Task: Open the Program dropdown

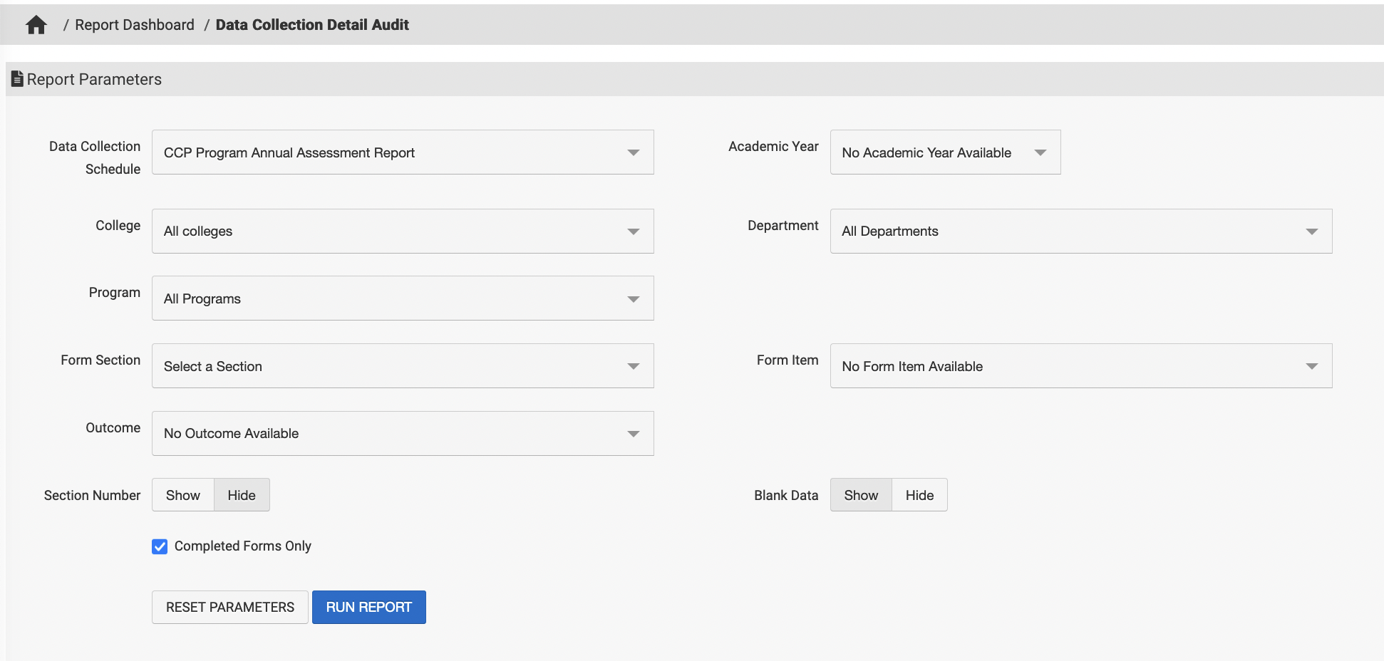Action: 402,298
